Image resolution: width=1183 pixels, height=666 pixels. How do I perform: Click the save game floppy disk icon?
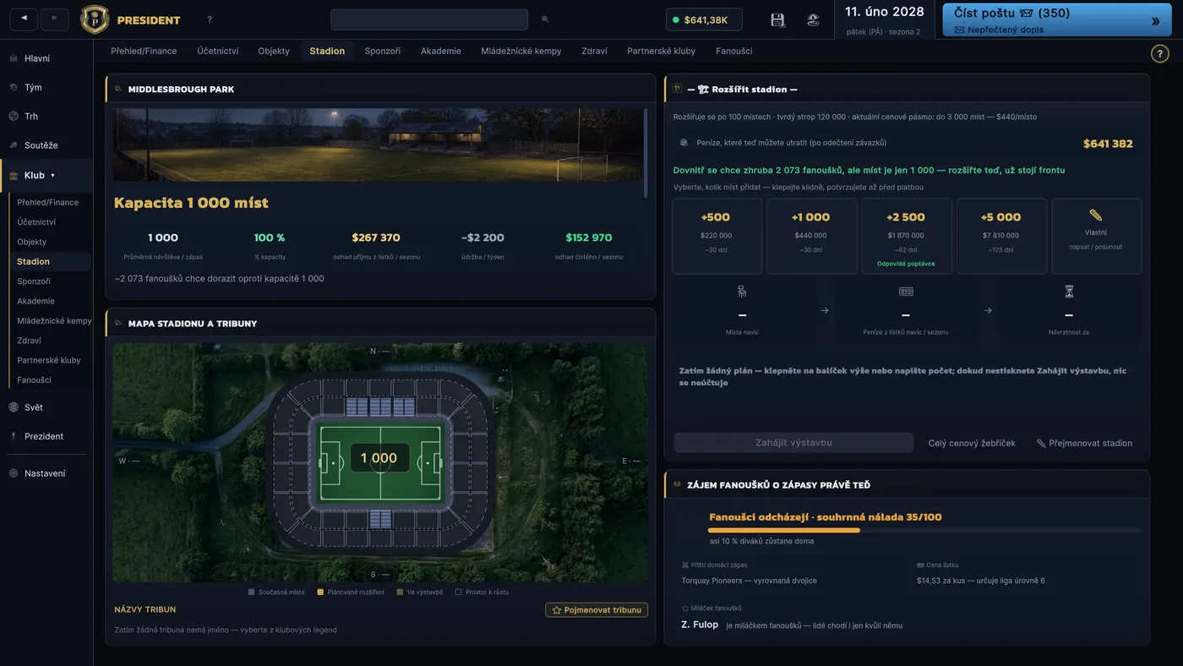(778, 19)
